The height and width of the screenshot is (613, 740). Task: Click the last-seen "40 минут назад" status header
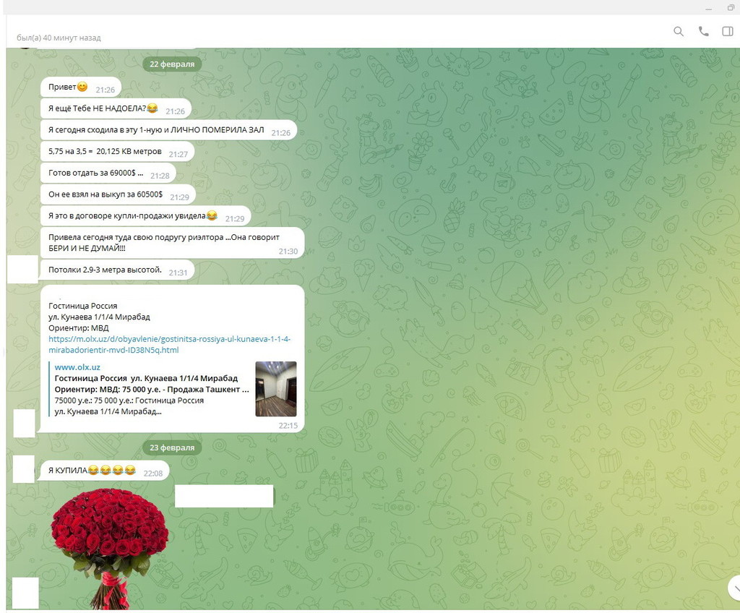(x=59, y=38)
